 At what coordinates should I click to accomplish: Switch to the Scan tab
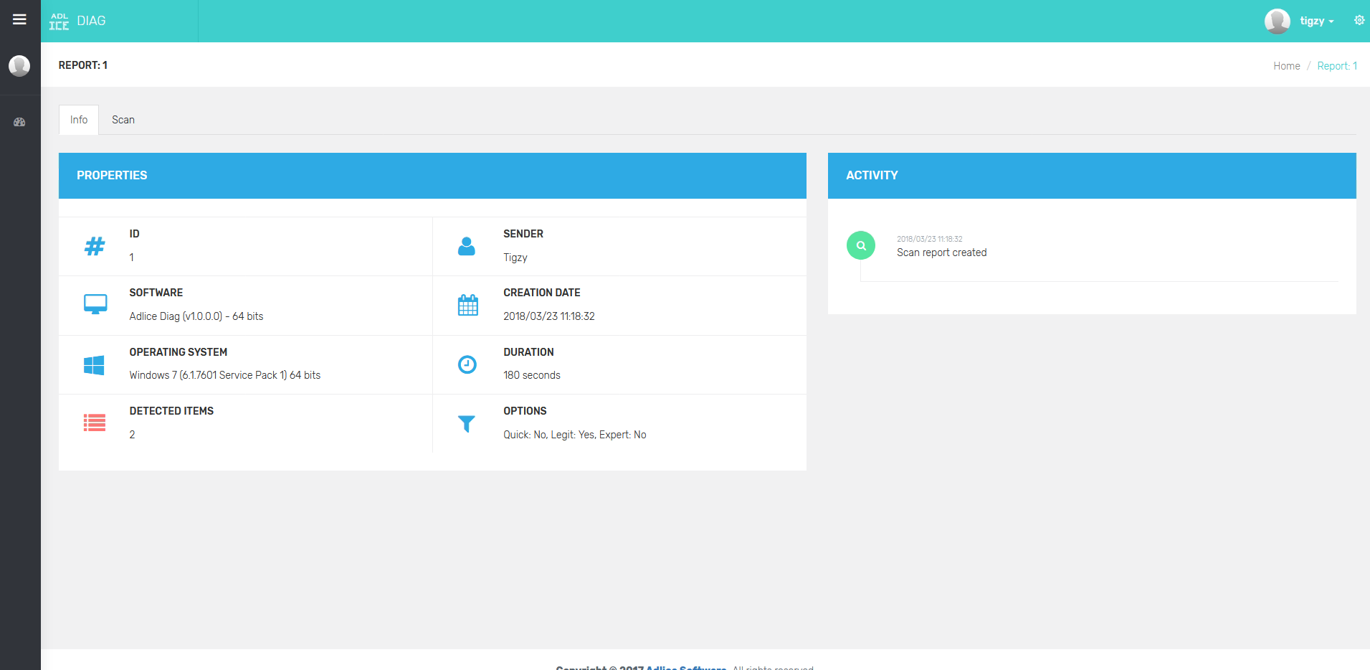click(x=123, y=120)
